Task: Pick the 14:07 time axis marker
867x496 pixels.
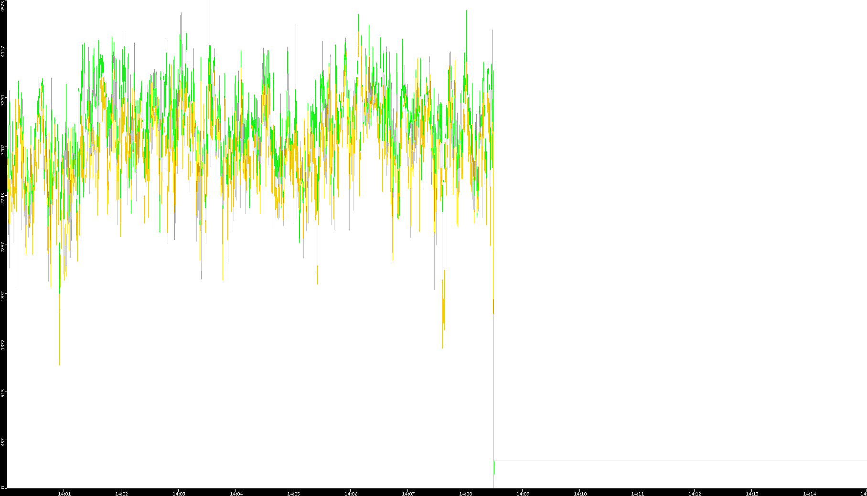Action: pyautogui.click(x=408, y=494)
